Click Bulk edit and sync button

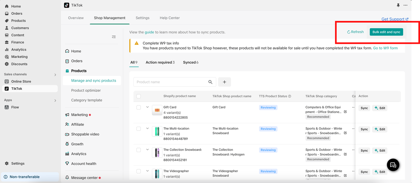(x=386, y=32)
